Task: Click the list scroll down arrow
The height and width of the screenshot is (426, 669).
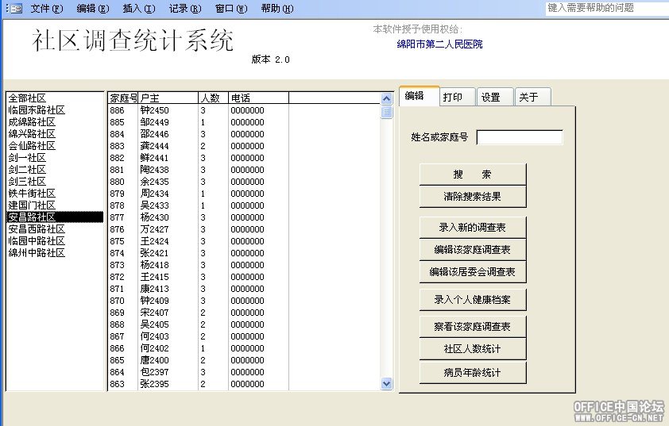Action: point(387,383)
